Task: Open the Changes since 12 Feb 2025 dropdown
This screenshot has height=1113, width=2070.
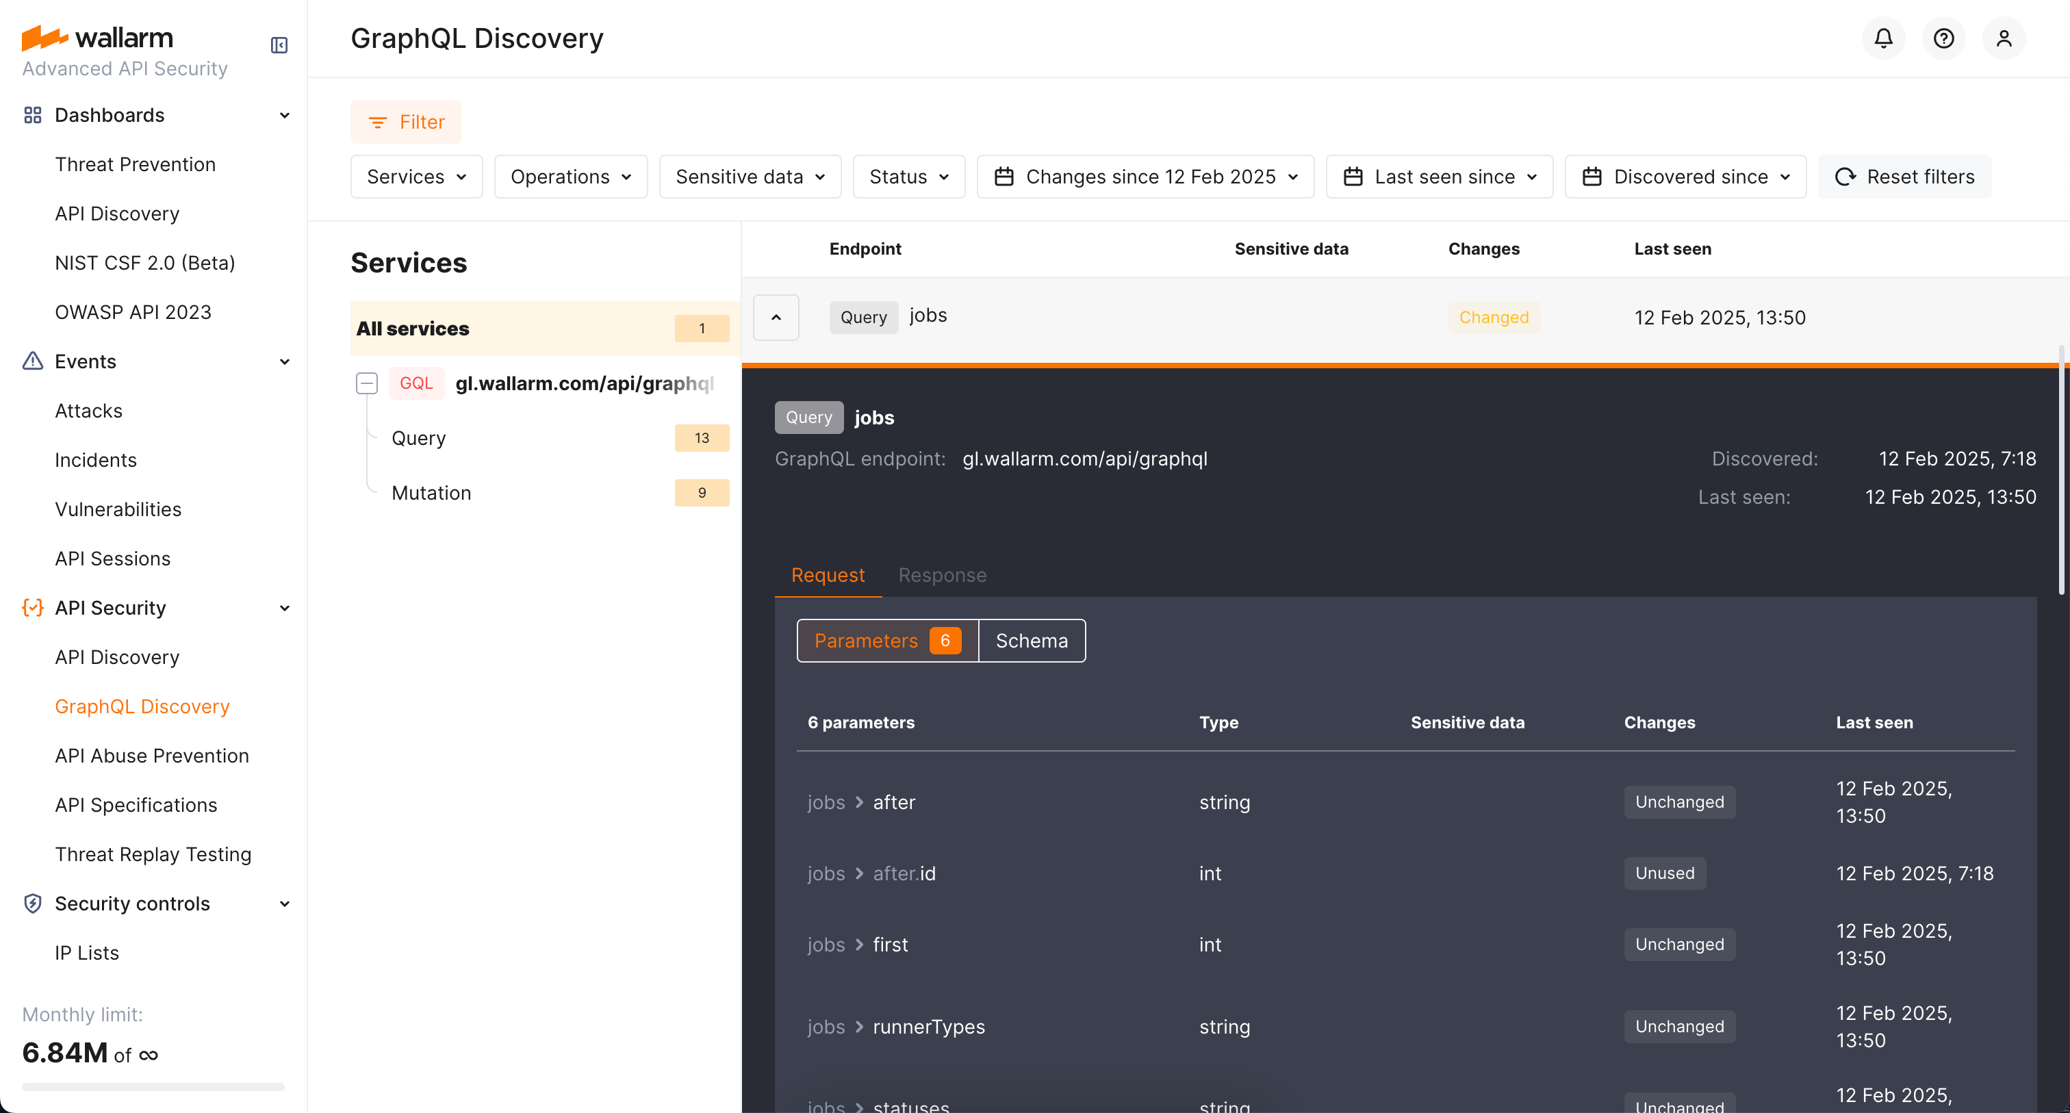Action: [x=1145, y=176]
